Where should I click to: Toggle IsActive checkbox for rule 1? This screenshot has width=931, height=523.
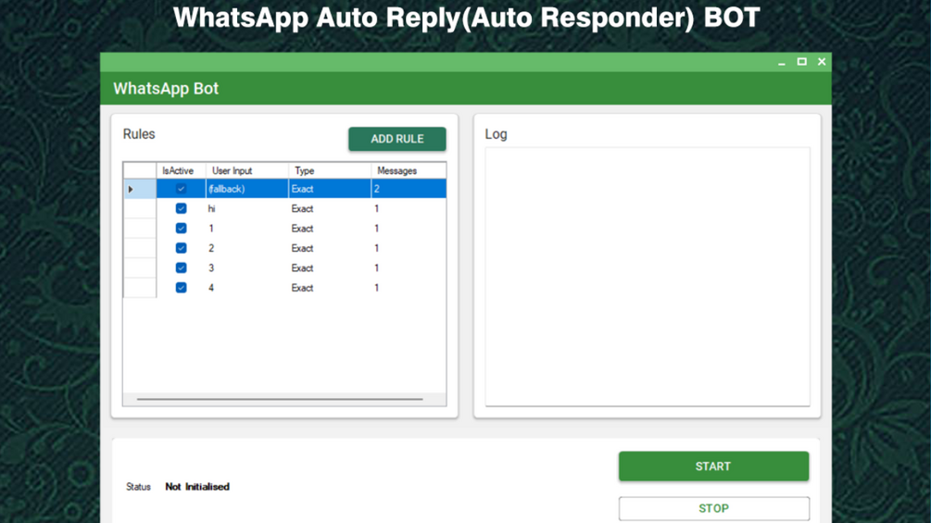pos(181,229)
